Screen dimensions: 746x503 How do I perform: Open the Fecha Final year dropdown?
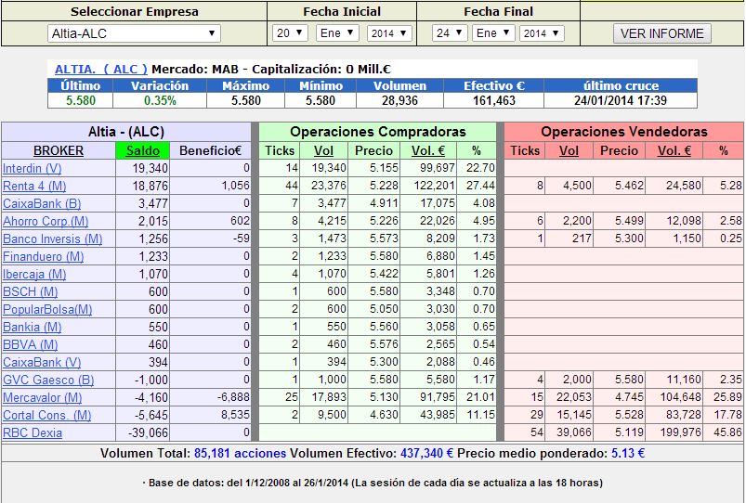tap(541, 33)
